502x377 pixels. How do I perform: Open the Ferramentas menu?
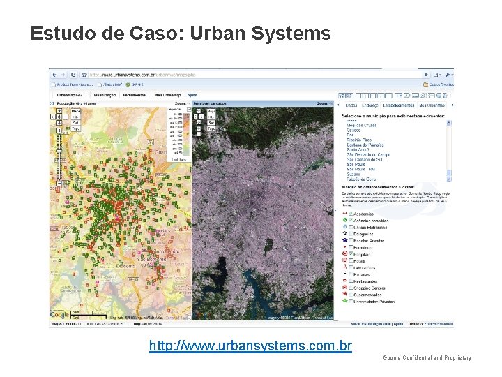click(135, 95)
